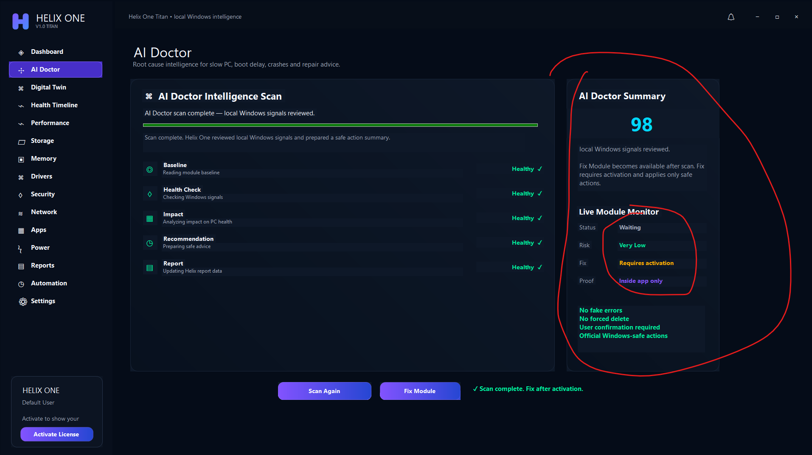Click Baseline Healthy status
Viewport: 812px width, 455px height.
click(527, 169)
